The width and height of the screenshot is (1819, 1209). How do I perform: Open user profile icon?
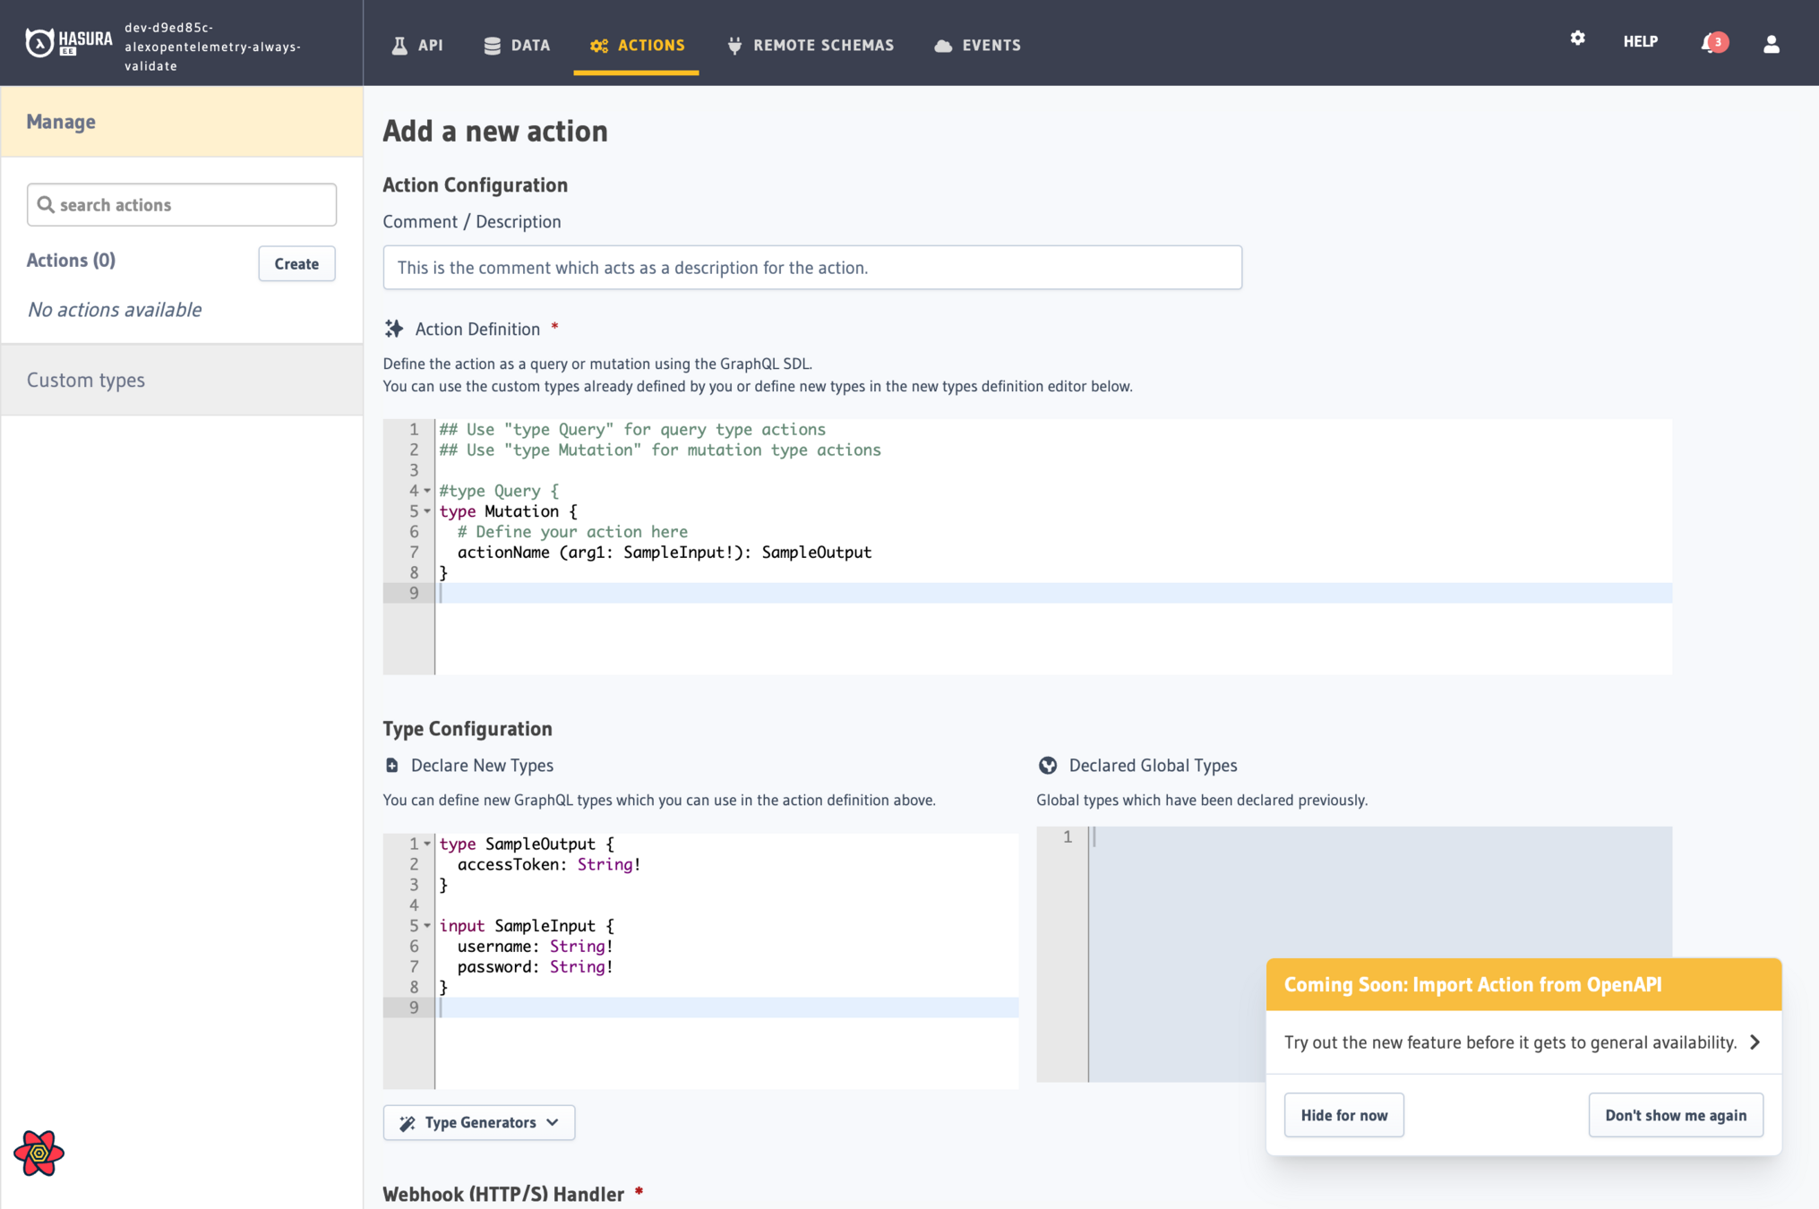click(x=1771, y=44)
